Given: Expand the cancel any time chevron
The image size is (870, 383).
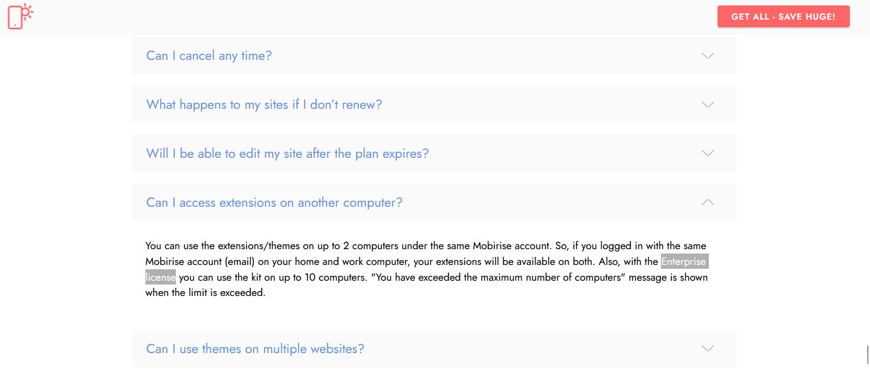Looking at the screenshot, I should 707,55.
